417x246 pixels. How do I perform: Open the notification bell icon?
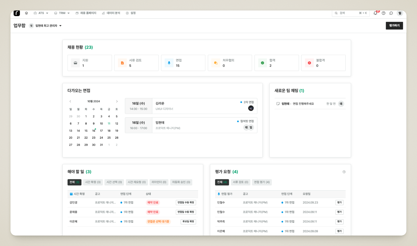click(375, 13)
